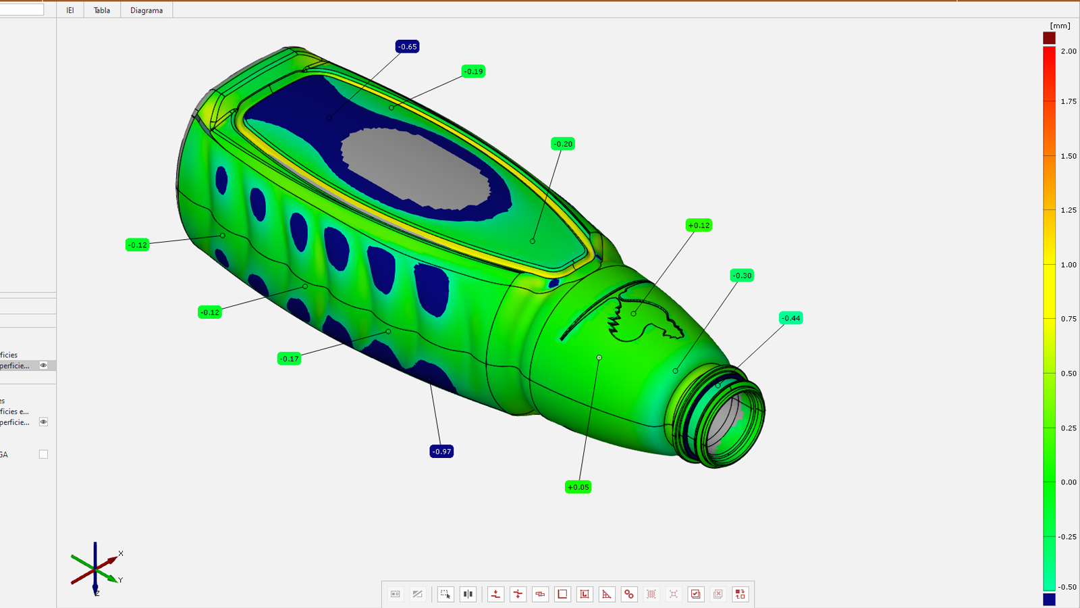Toggle eye icon on highlighted superficie row
The width and height of the screenshot is (1080, 608).
pos(43,365)
